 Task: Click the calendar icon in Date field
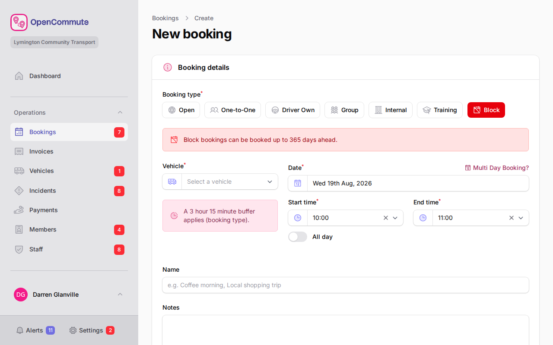coord(298,183)
